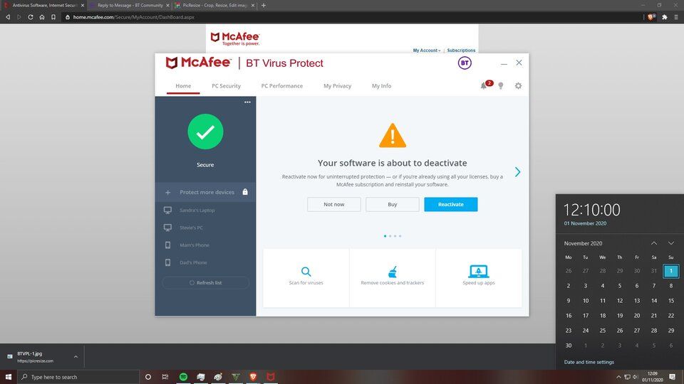Select the first carousel dot indicator
This screenshot has width=684, height=384.
tap(385, 235)
